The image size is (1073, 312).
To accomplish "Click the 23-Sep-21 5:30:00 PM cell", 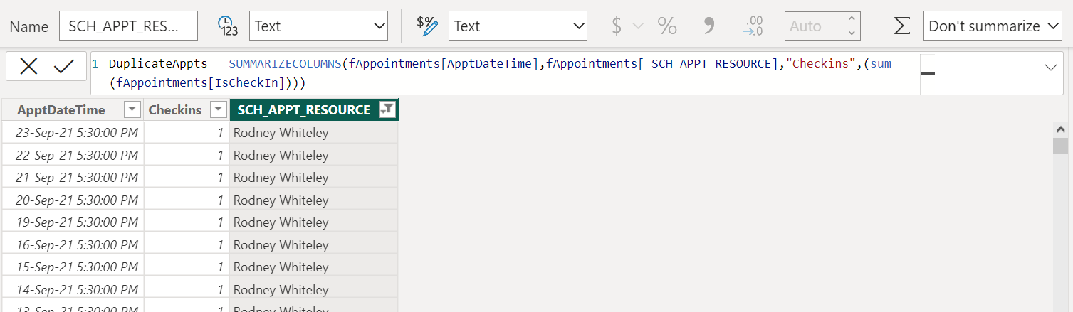I will pyautogui.click(x=73, y=133).
